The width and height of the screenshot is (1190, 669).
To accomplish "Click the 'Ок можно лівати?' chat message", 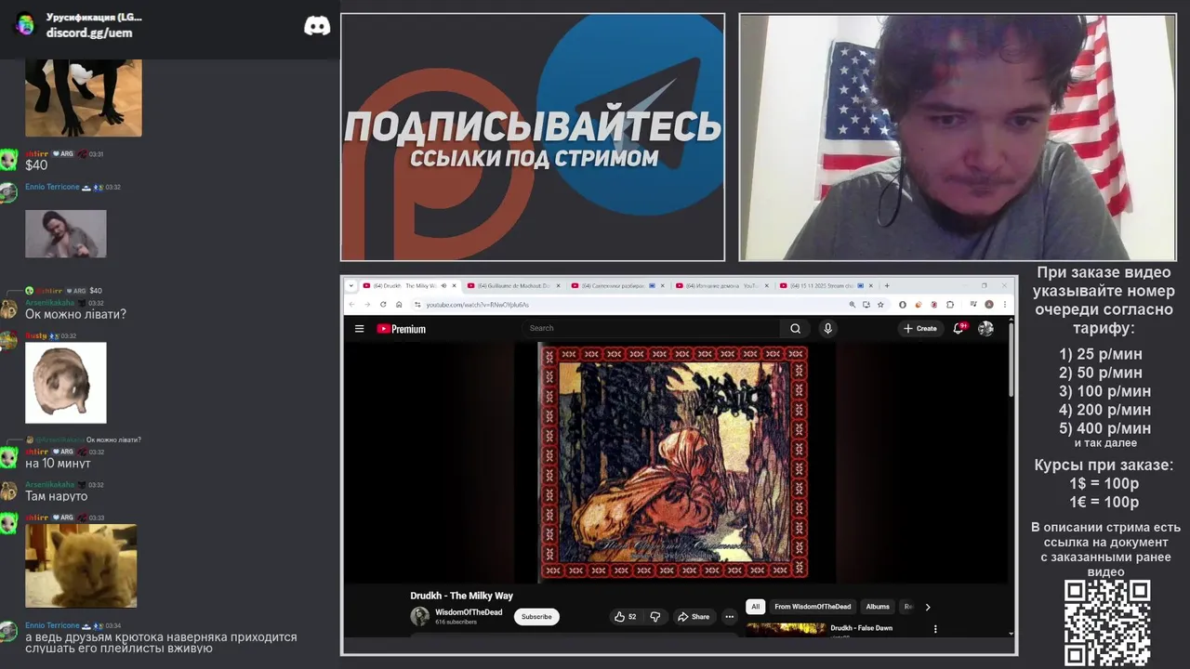I will (x=75, y=315).
